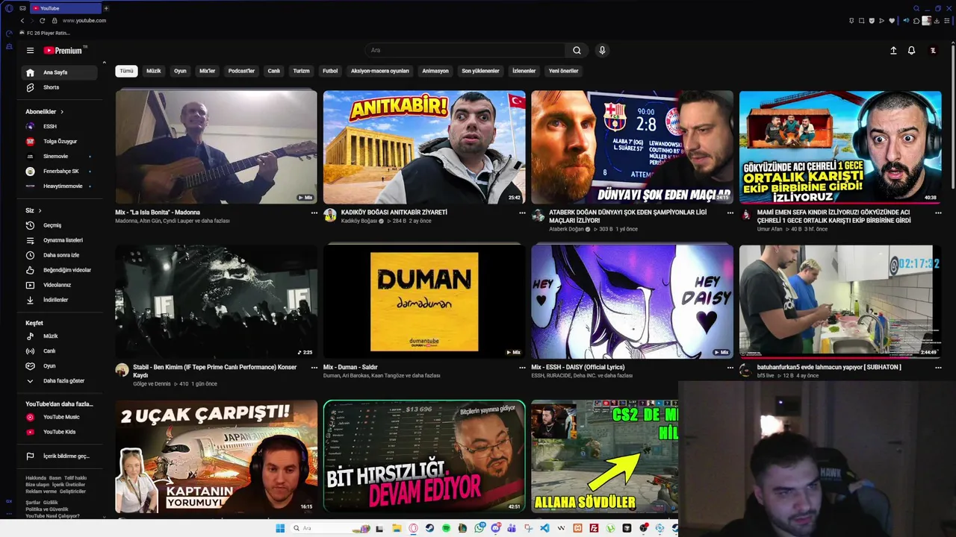Click the browser address bar URL
The width and height of the screenshot is (956, 537).
[84, 21]
